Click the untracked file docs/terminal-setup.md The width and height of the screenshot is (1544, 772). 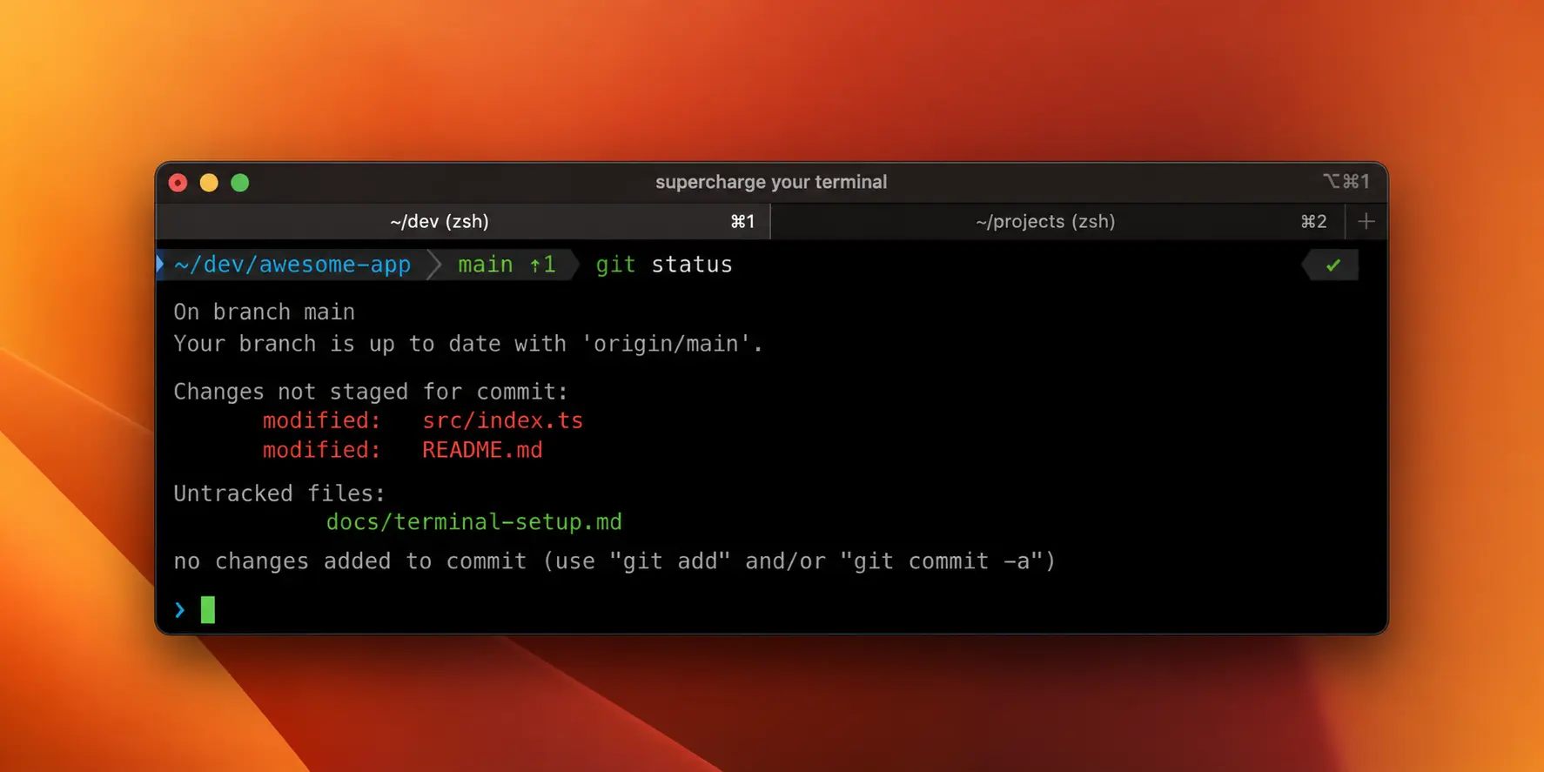click(x=473, y=522)
